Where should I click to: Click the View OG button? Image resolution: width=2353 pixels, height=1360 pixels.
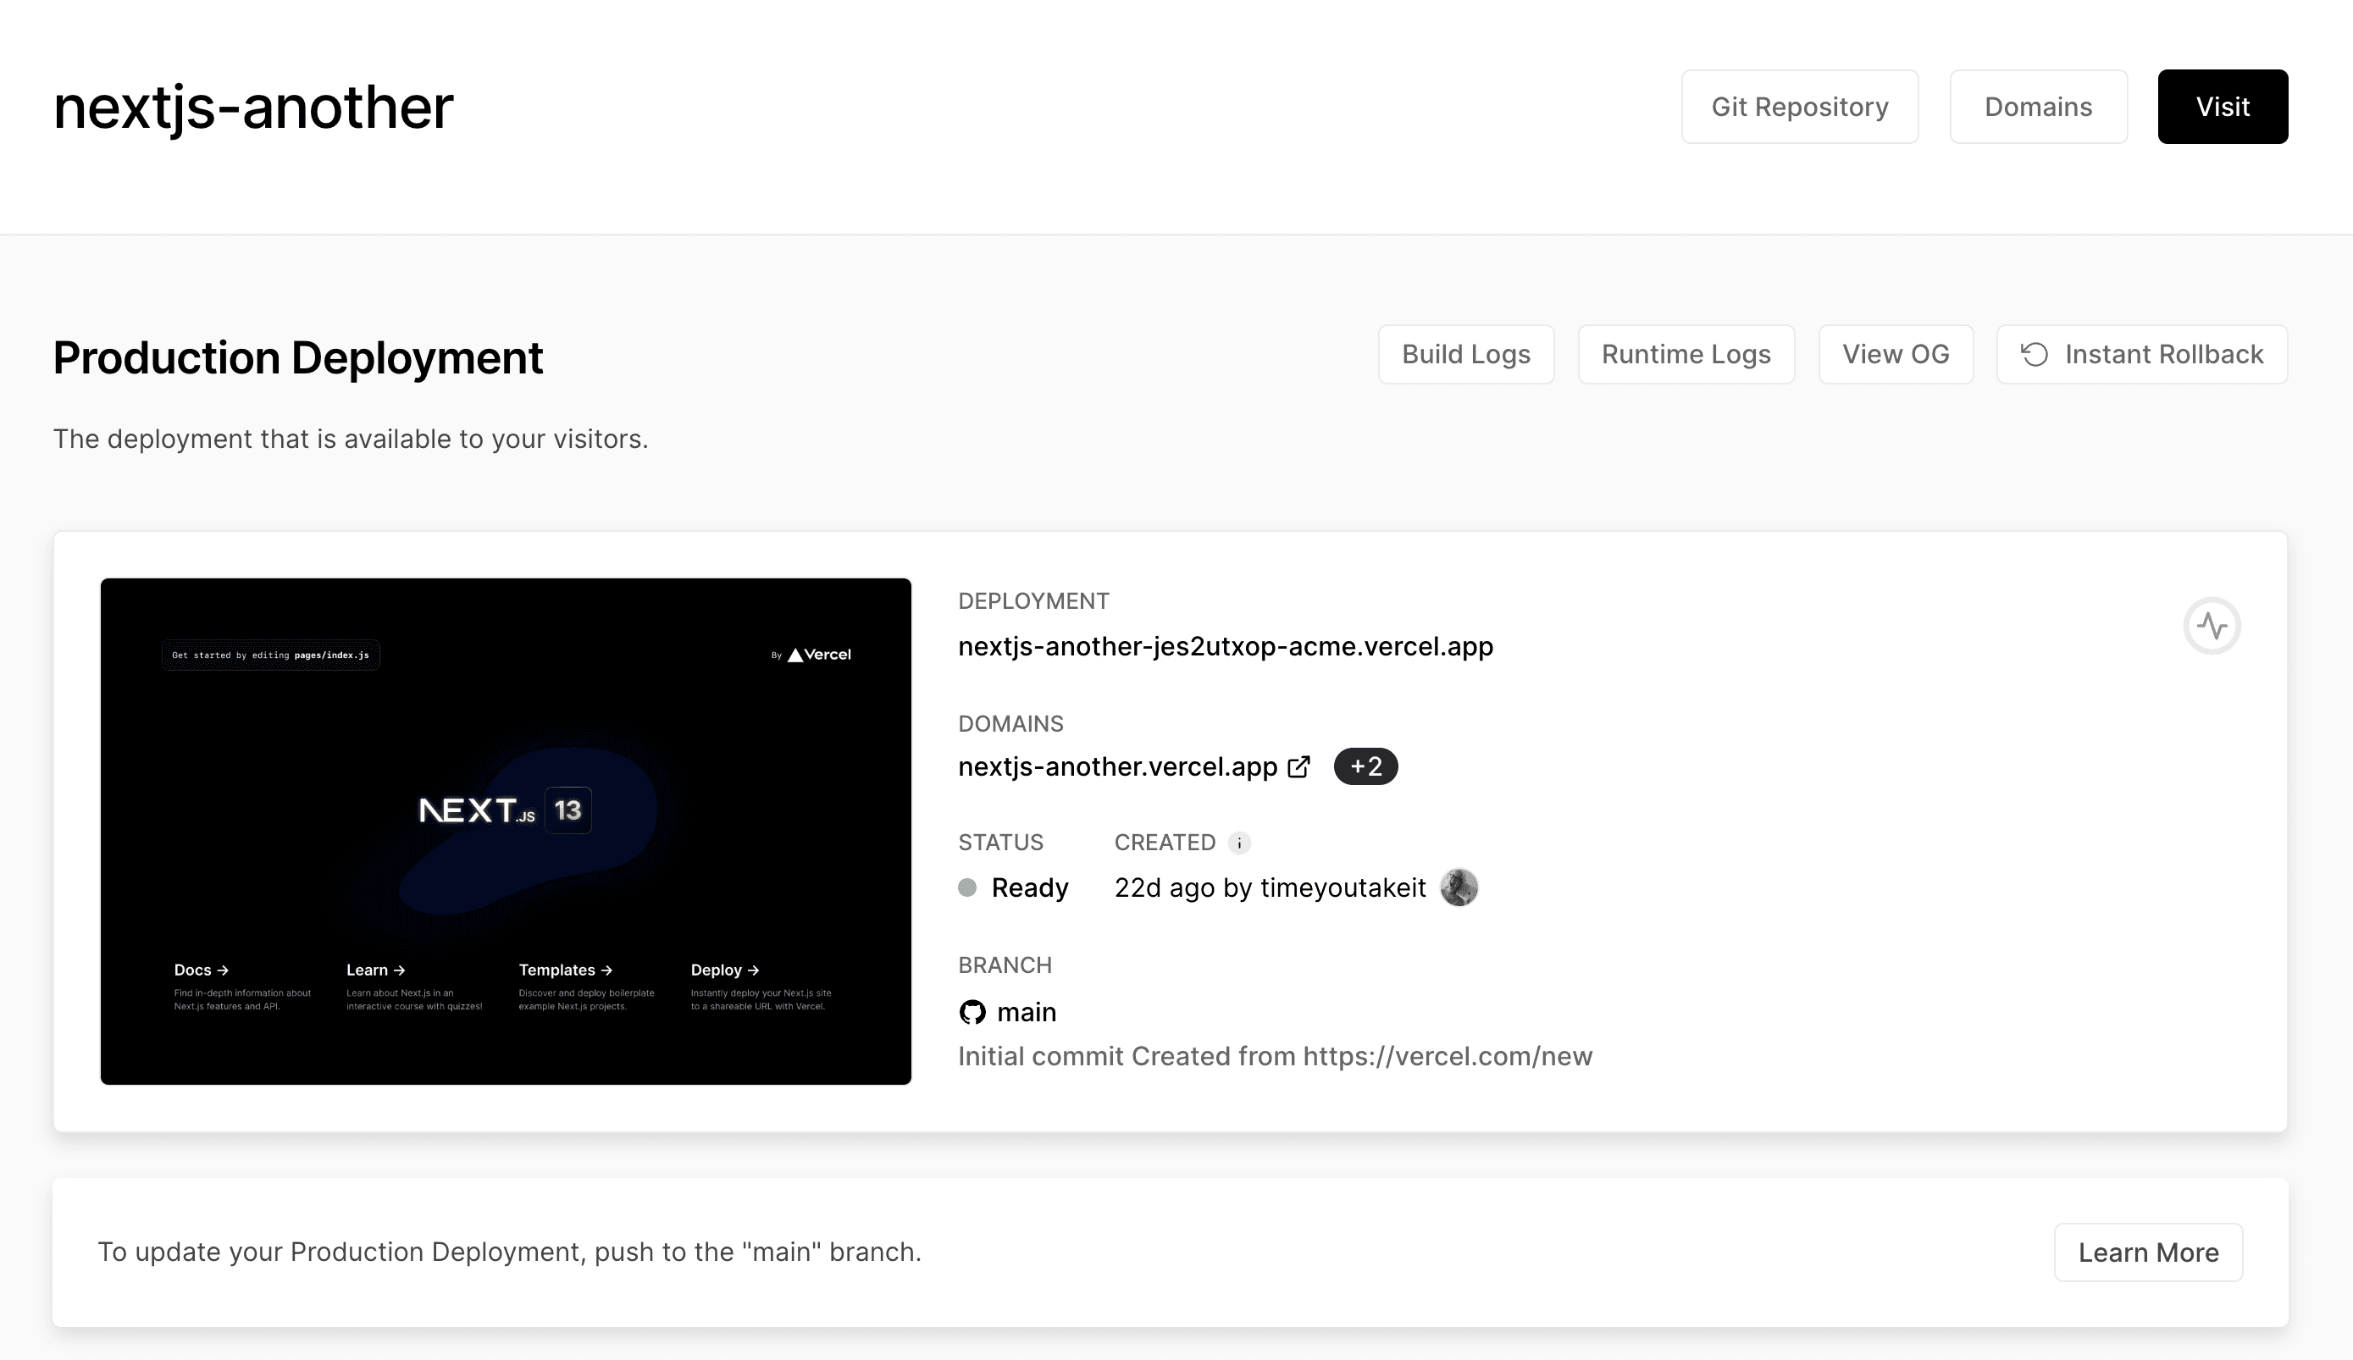[x=1895, y=355]
